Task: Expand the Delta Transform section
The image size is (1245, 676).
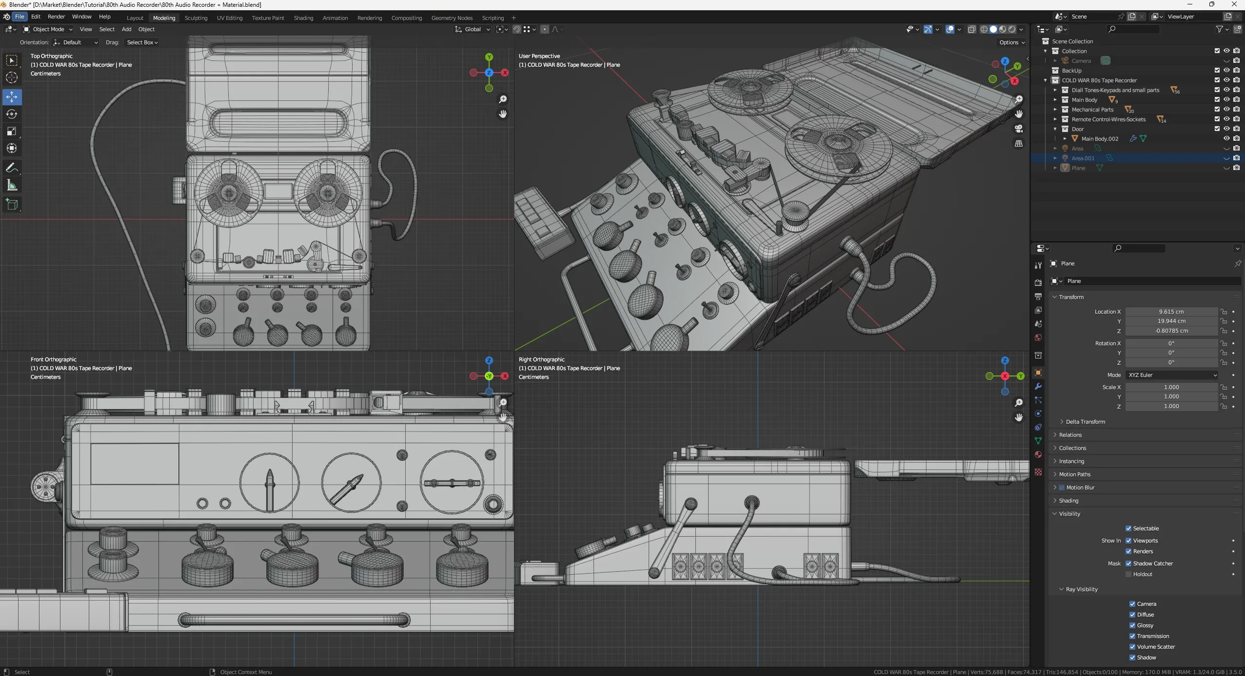Action: coord(1085,421)
